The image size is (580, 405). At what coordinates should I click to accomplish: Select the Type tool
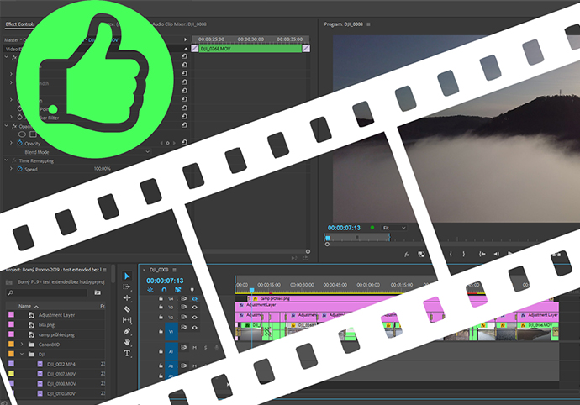[x=127, y=353]
